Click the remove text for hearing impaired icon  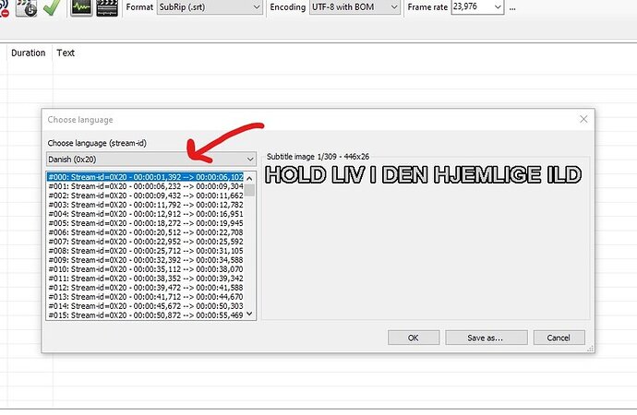pyautogui.click(x=4, y=10)
